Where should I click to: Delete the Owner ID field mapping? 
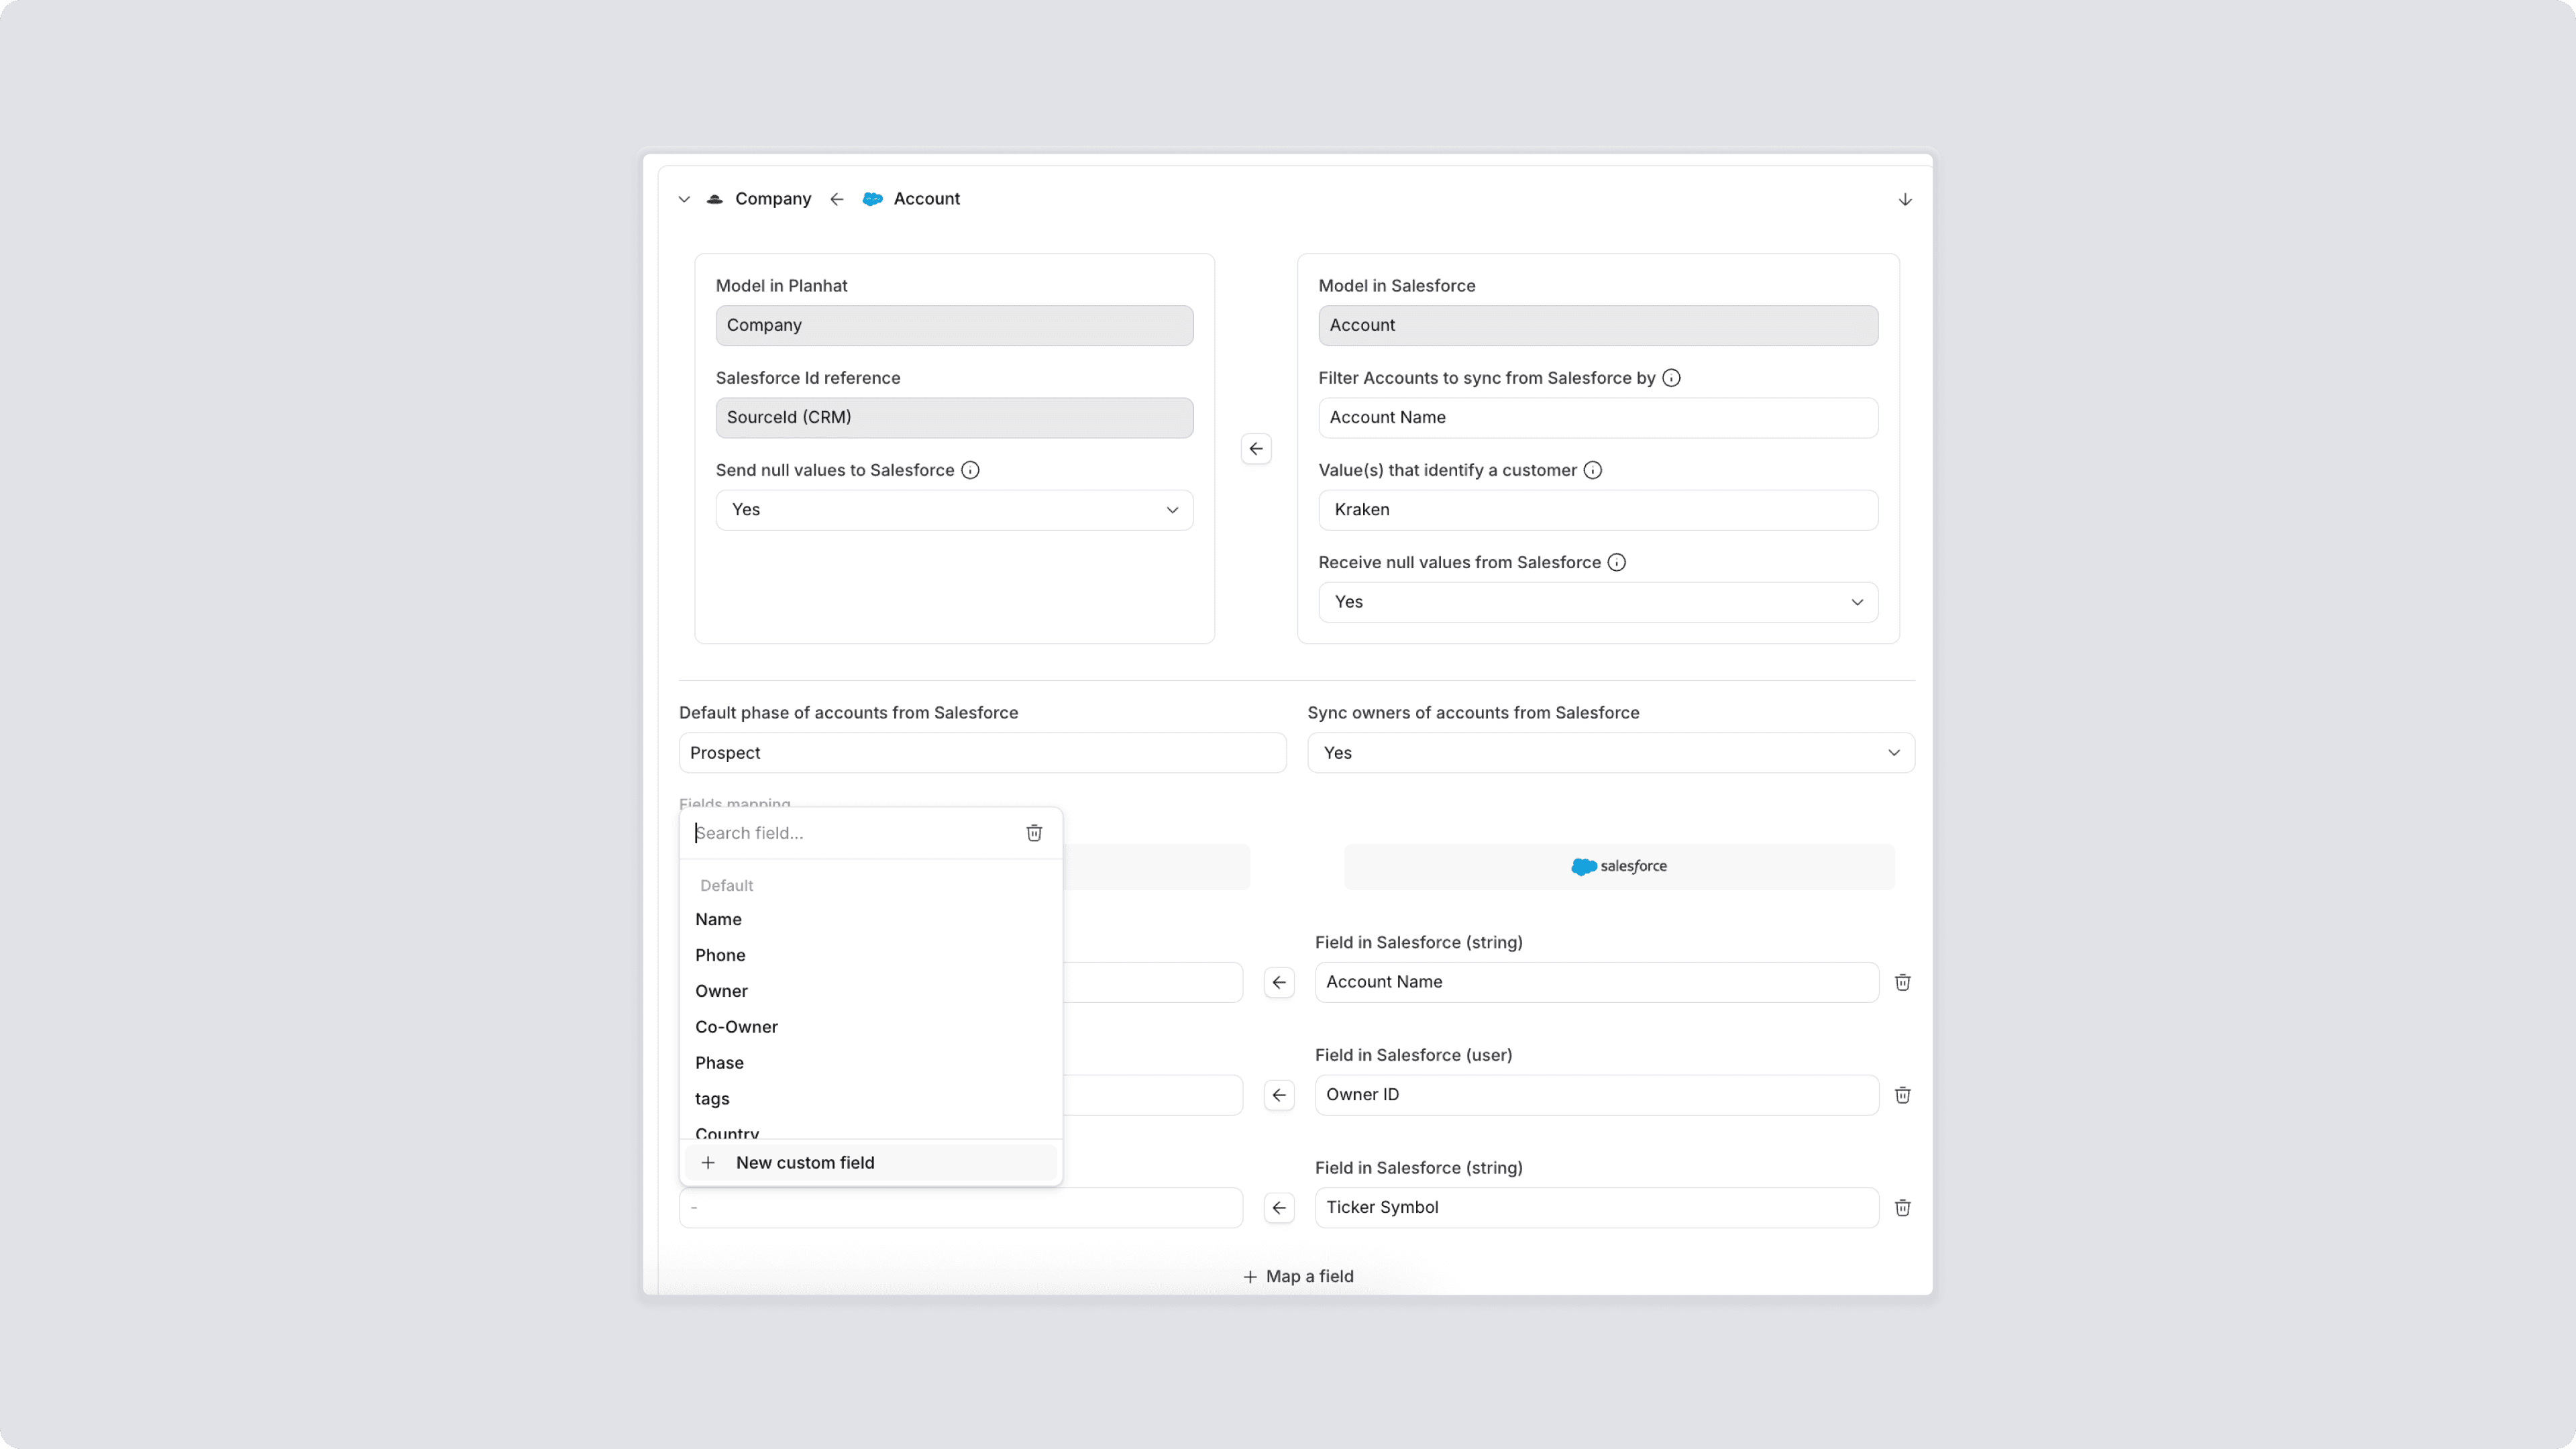point(1902,1095)
